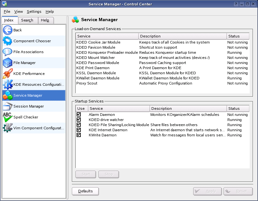Image resolution: width=258 pixels, height=201 pixels.
Task: Open the File Manager cabinet icon
Action: click(x=8, y=63)
